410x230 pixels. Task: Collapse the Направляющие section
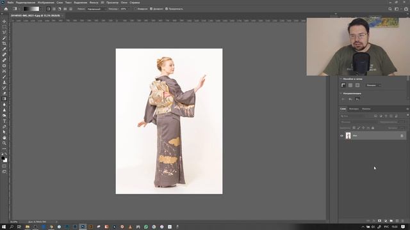coord(341,93)
